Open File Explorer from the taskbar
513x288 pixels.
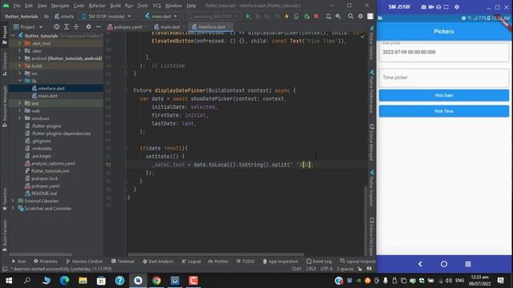pyautogui.click(x=83, y=281)
